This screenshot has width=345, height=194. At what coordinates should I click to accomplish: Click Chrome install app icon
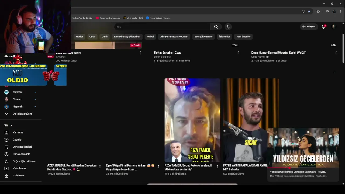303,11
